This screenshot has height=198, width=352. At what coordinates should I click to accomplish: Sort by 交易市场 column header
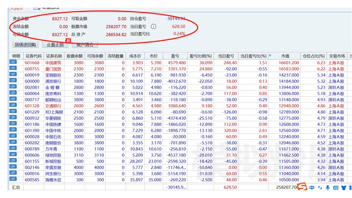pyautogui.click(x=337, y=56)
